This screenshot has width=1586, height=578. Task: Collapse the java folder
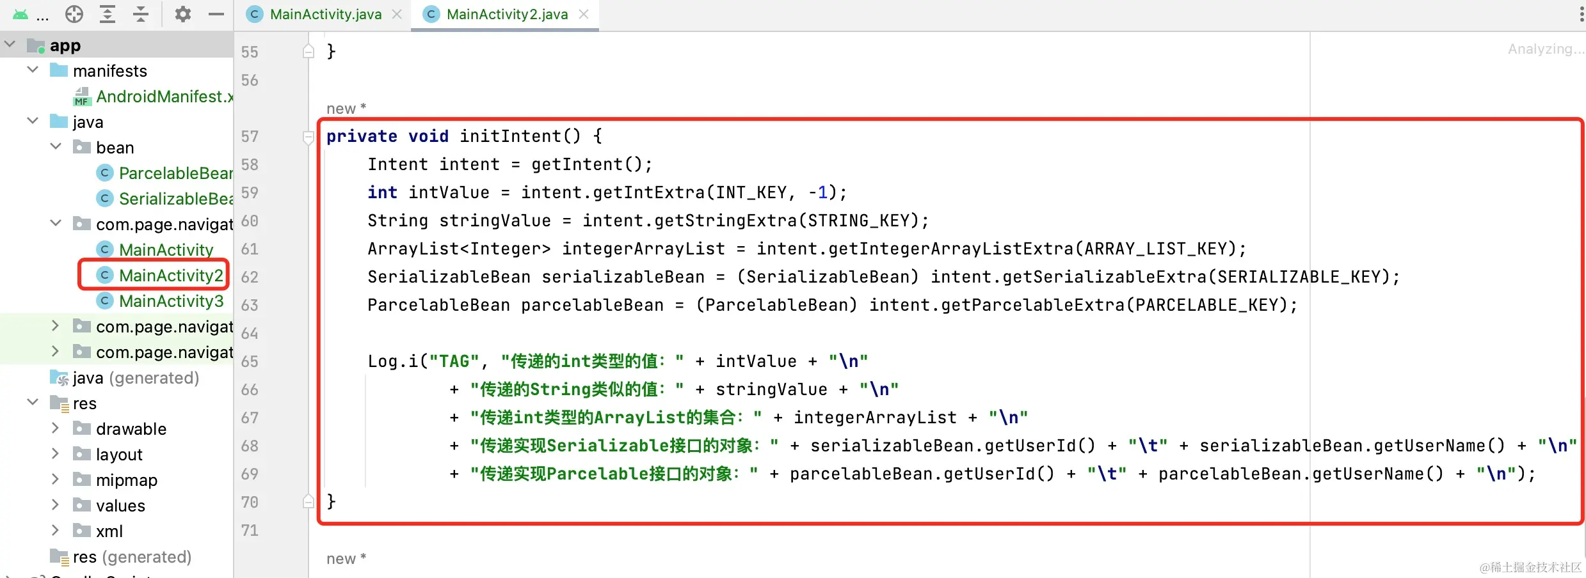[33, 121]
